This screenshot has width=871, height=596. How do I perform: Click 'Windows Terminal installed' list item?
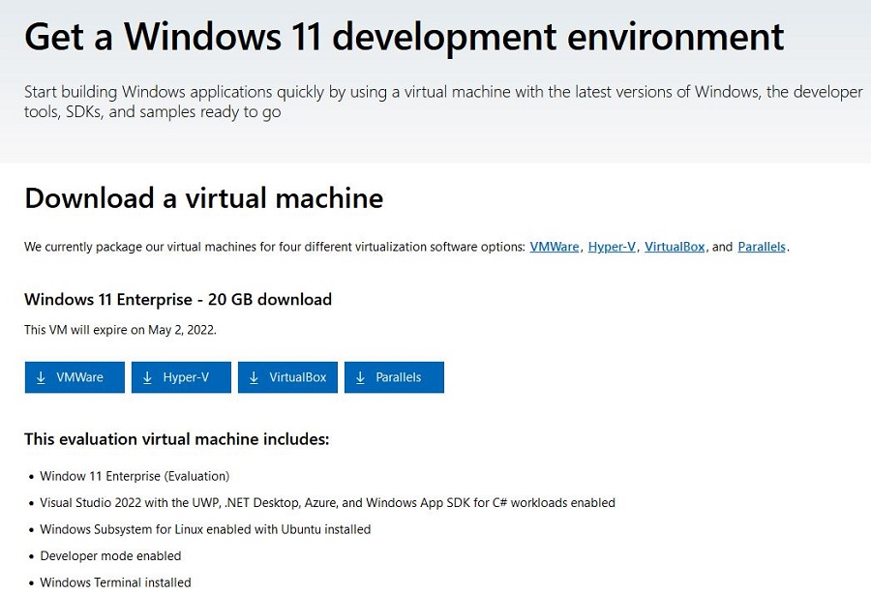click(x=115, y=582)
